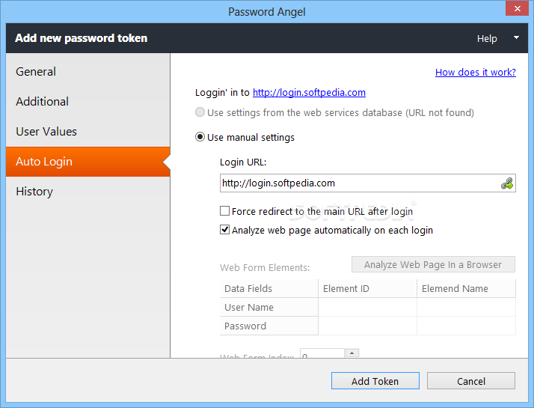Switch to the General section
Image resolution: width=534 pixels, height=408 pixels.
(88, 72)
